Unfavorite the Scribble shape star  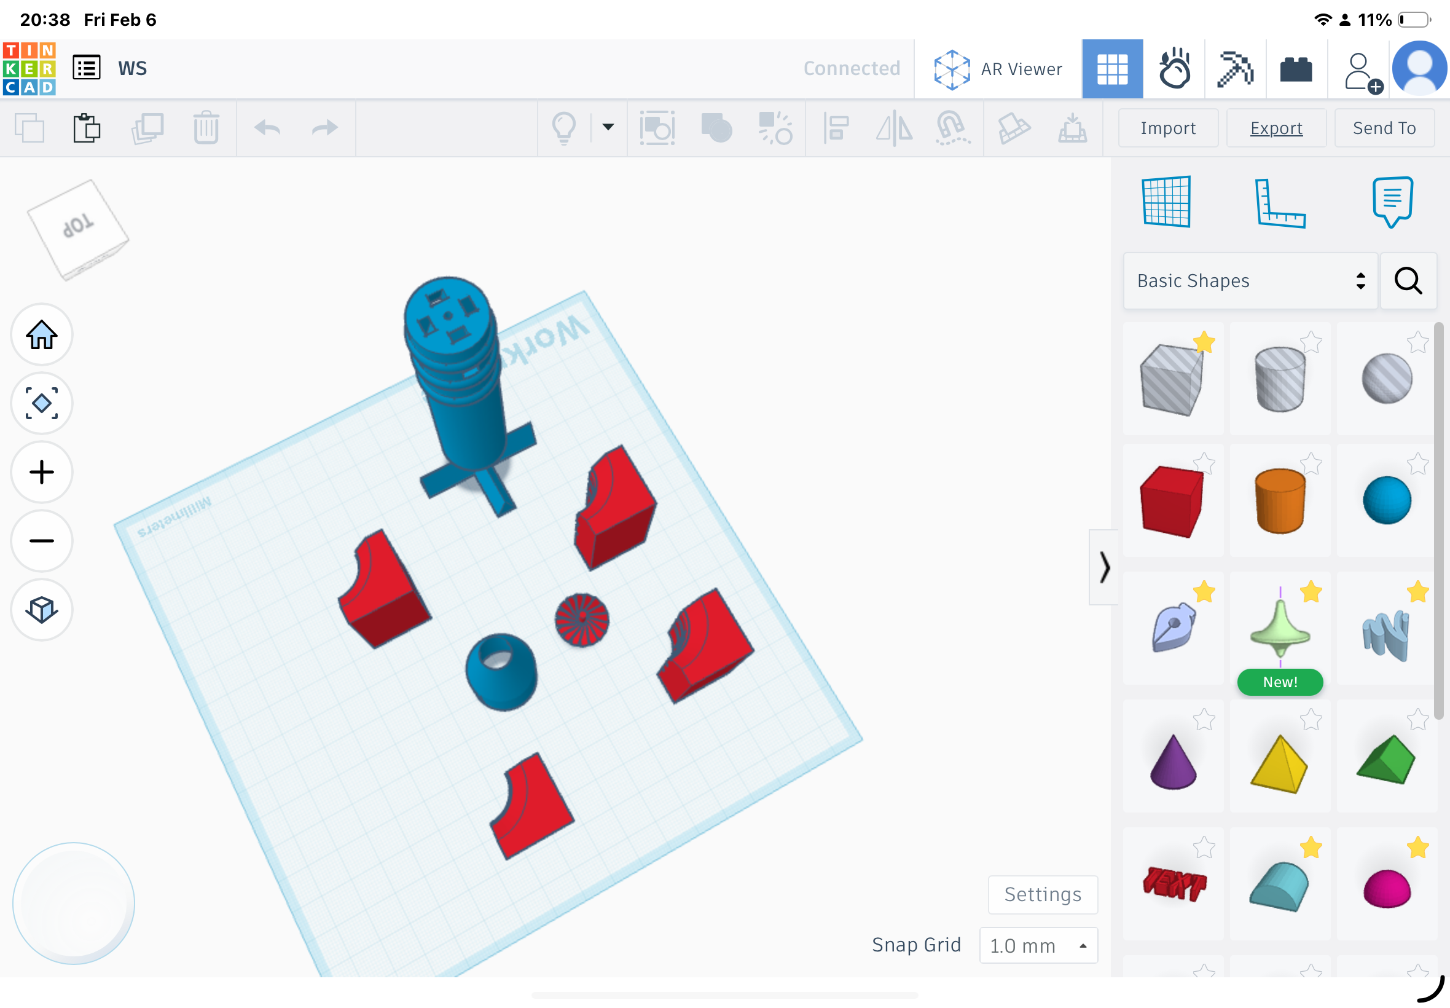[x=1204, y=592]
